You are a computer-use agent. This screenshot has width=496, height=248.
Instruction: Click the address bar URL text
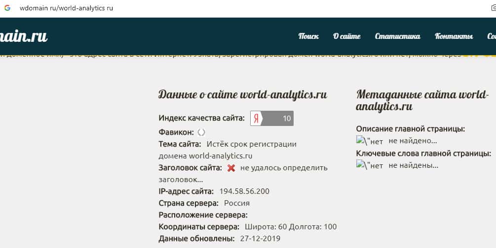point(66,8)
